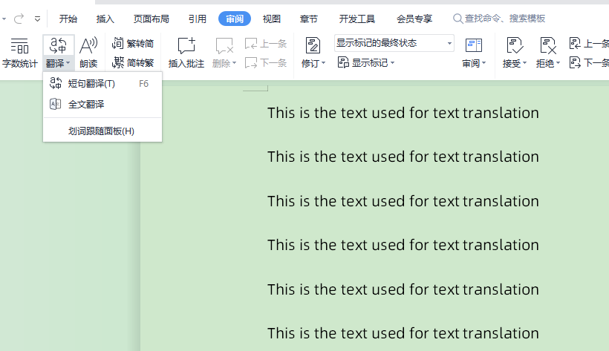Click the last visible line of document text
The image size is (609, 351).
(x=403, y=333)
